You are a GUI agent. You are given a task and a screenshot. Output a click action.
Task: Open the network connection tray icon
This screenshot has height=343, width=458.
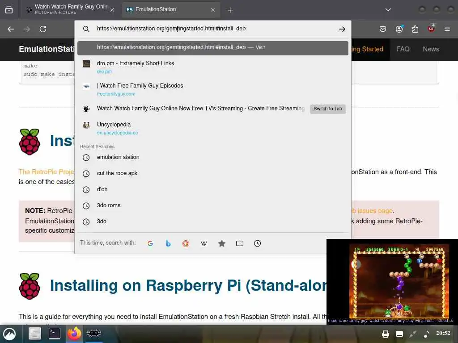point(413,334)
